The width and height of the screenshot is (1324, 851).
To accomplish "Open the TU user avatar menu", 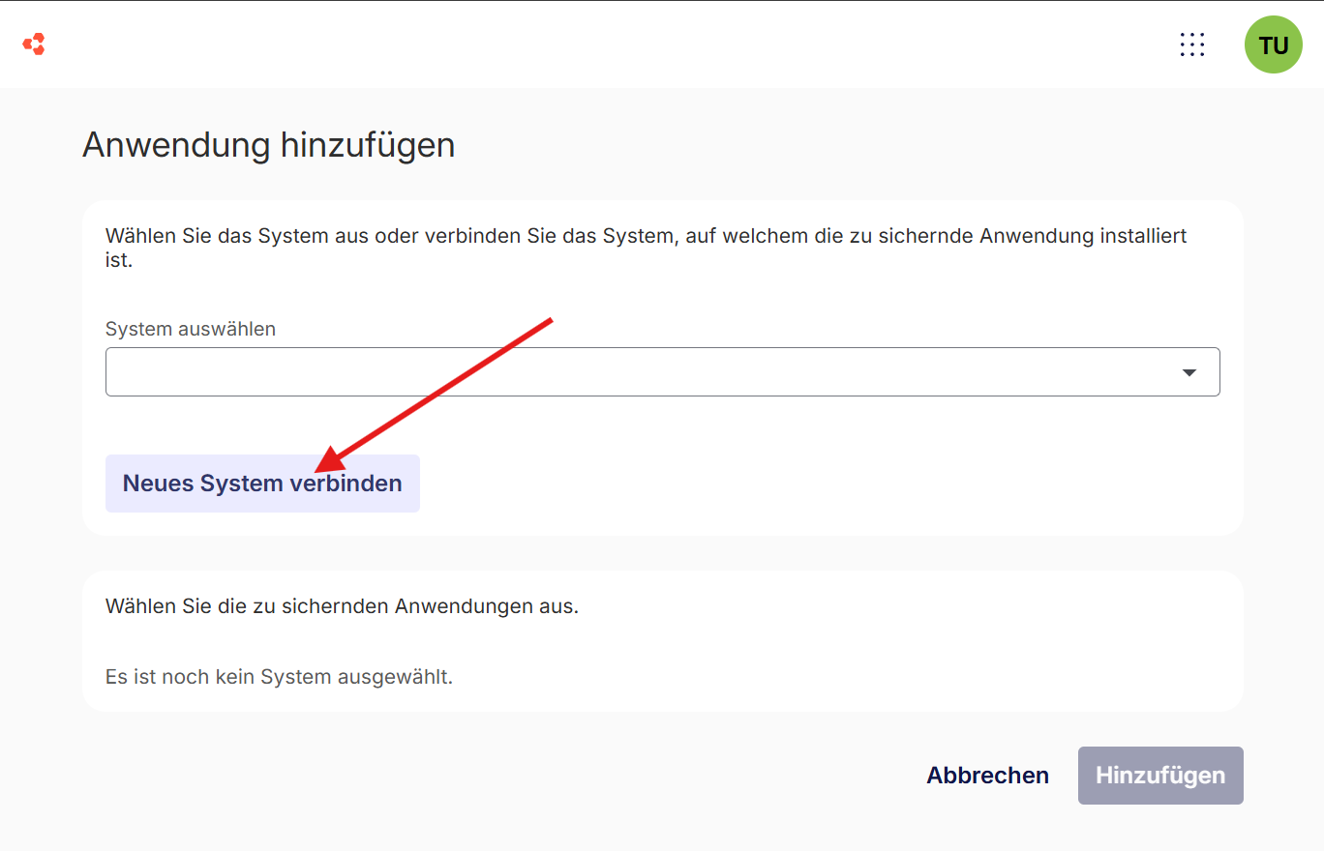I will pyautogui.click(x=1274, y=44).
